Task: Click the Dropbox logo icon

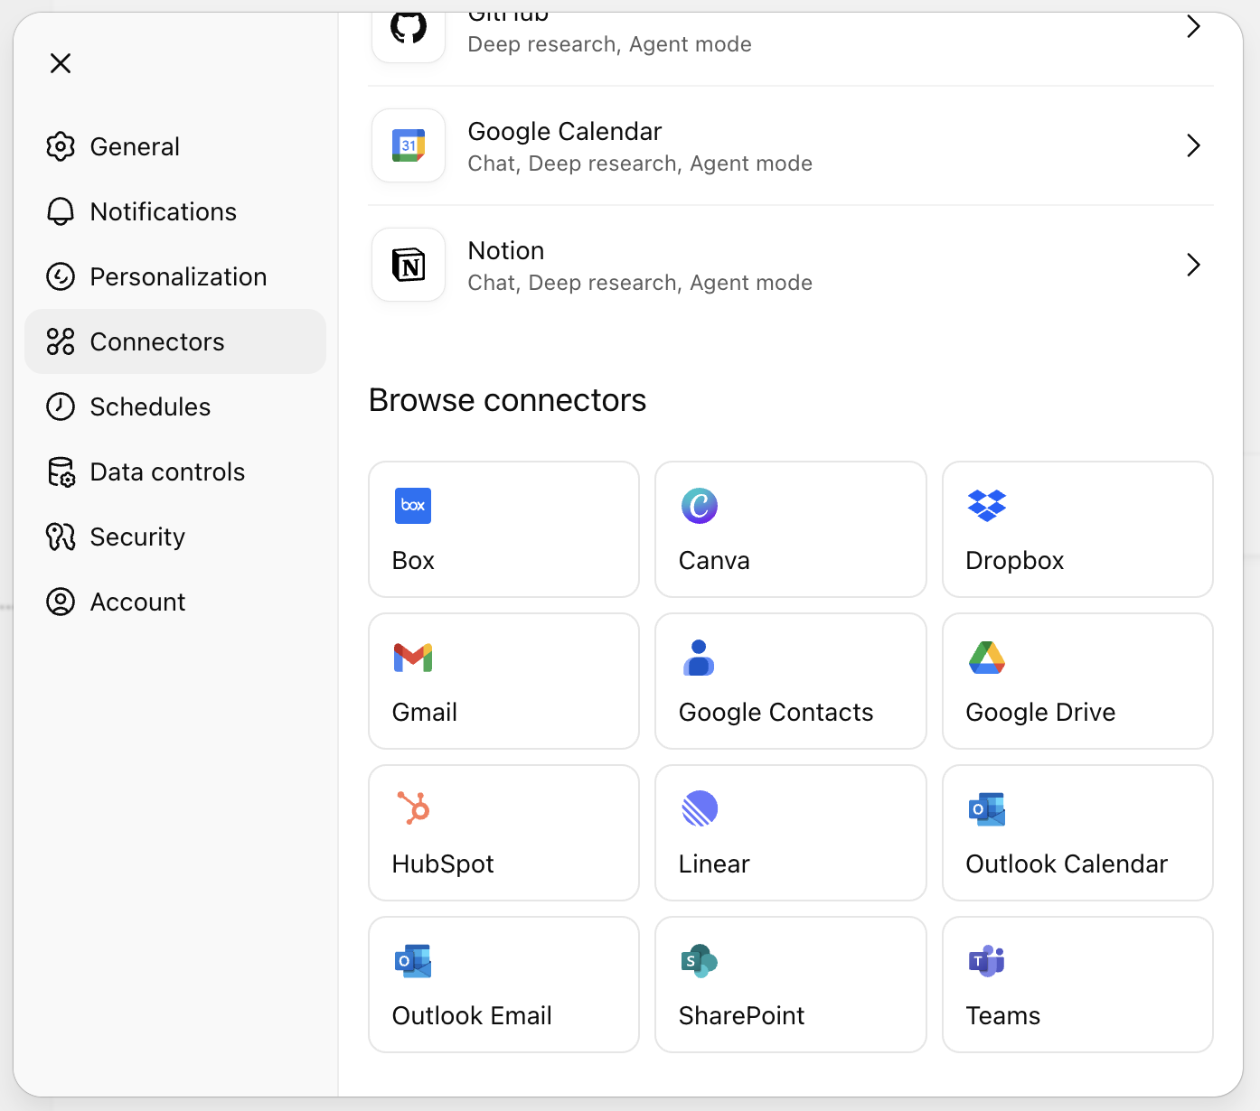Action: click(x=987, y=506)
